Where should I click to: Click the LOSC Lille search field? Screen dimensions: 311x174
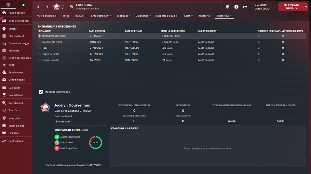(x=145, y=7)
